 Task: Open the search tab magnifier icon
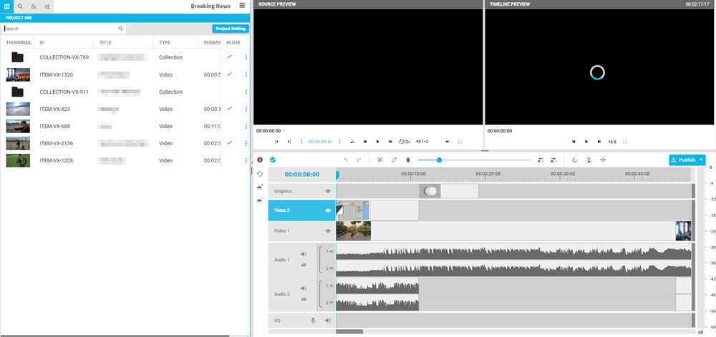point(20,6)
